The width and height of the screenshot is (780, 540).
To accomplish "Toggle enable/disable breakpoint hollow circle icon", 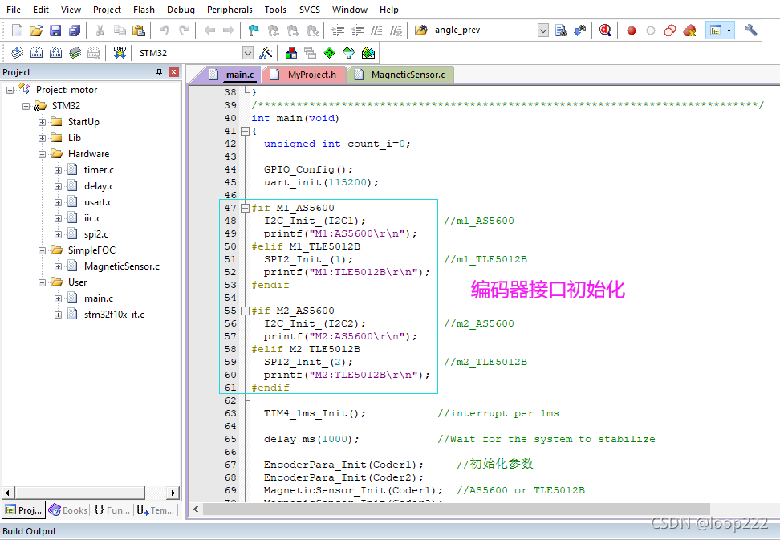I will 651,30.
